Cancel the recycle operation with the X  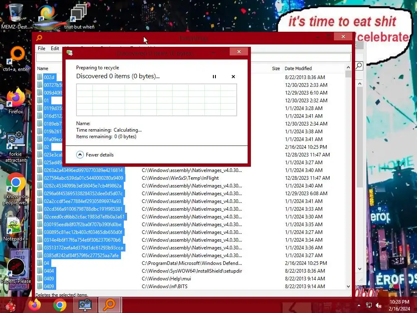point(233,77)
